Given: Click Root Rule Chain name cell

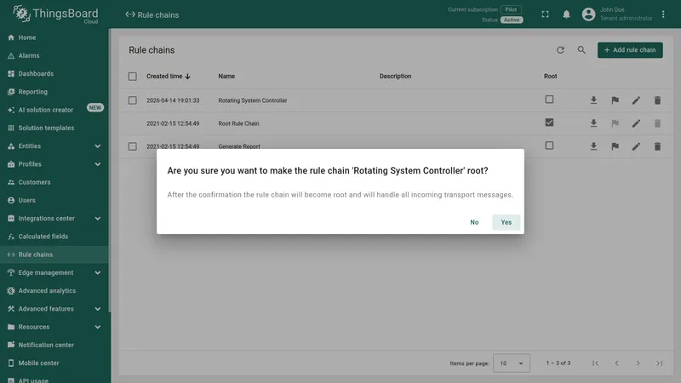Looking at the screenshot, I should point(238,123).
